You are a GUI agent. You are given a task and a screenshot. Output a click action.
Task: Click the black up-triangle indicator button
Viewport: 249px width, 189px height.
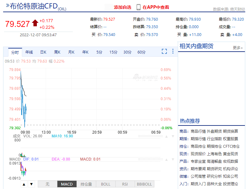click(24, 184)
